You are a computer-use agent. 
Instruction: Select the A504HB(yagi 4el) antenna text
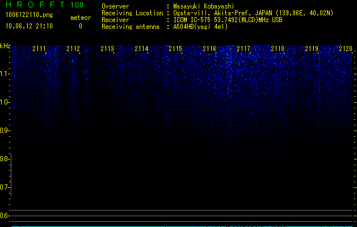200,27
